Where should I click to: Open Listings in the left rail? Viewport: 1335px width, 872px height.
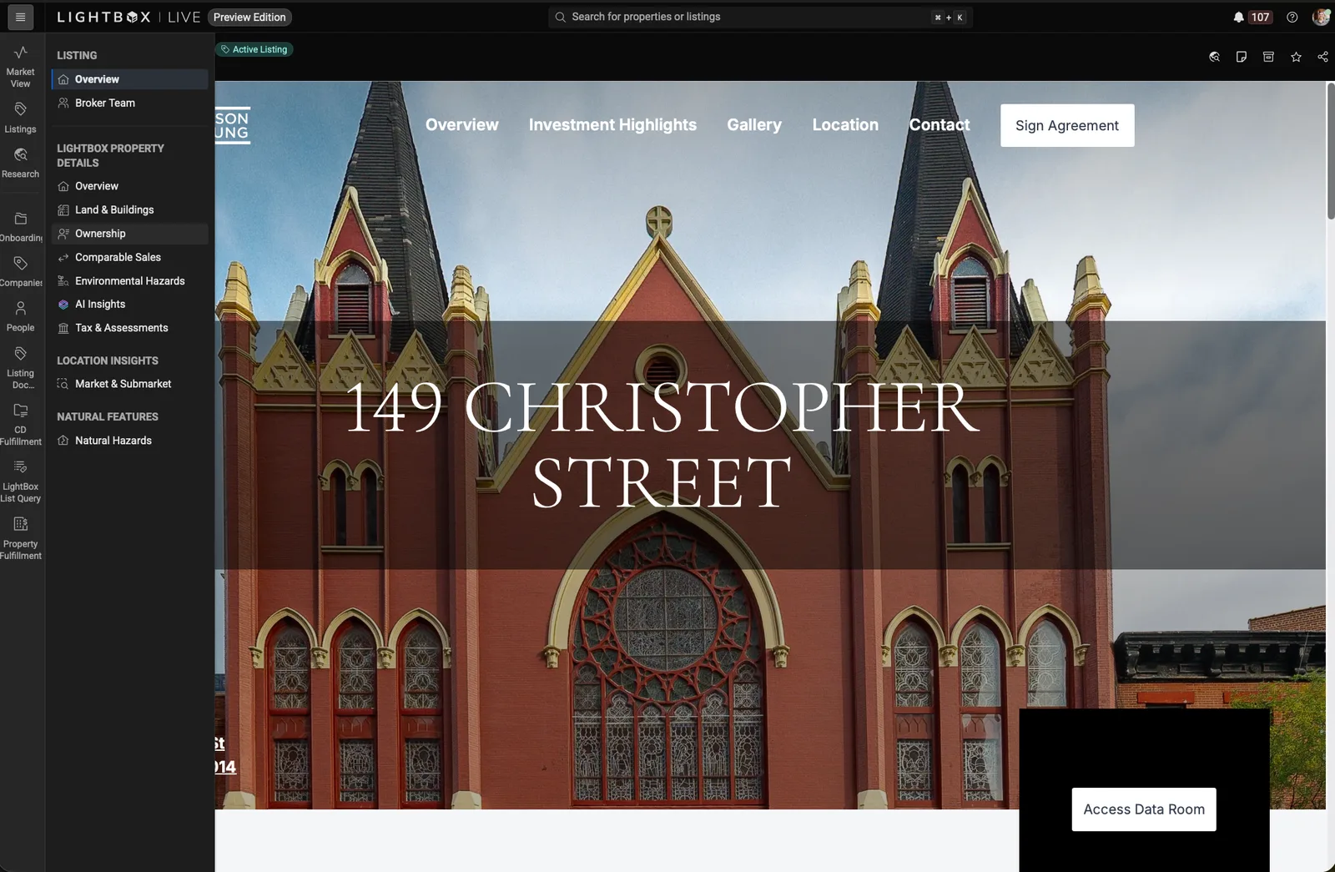tap(21, 118)
